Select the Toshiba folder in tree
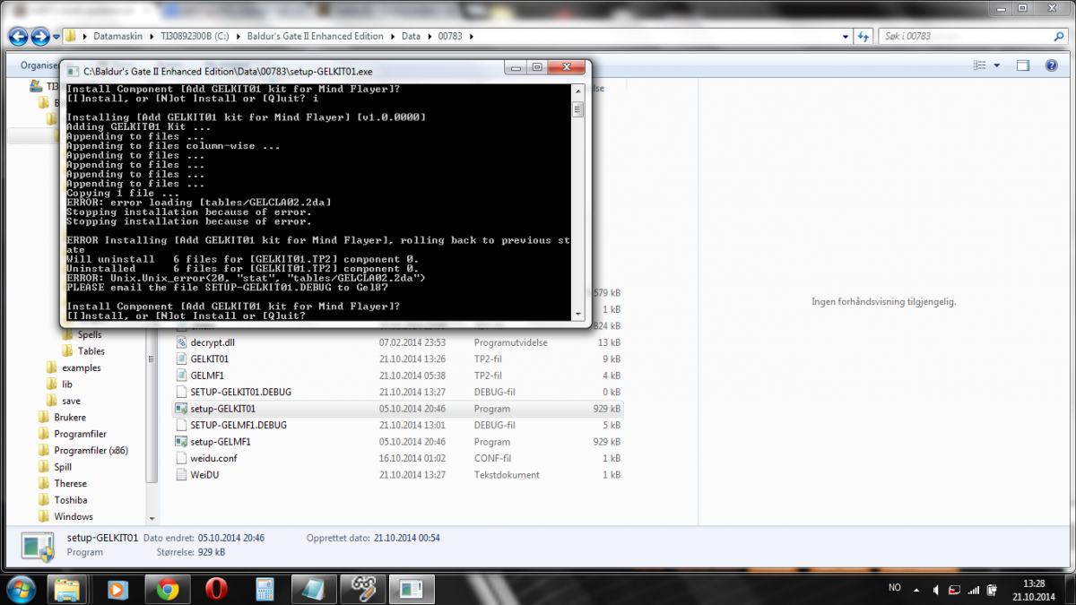 click(70, 500)
